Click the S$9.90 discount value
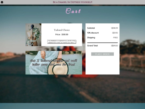 pyautogui.click(x=115, y=33)
